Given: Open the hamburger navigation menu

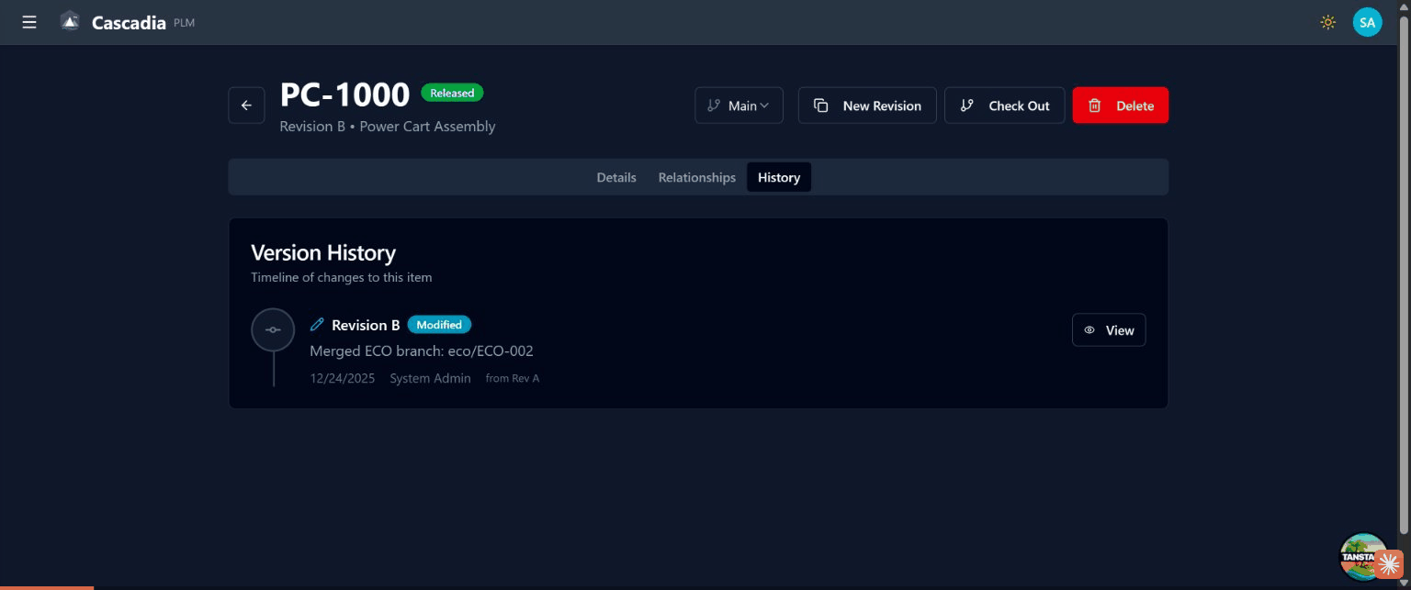Looking at the screenshot, I should click(29, 22).
